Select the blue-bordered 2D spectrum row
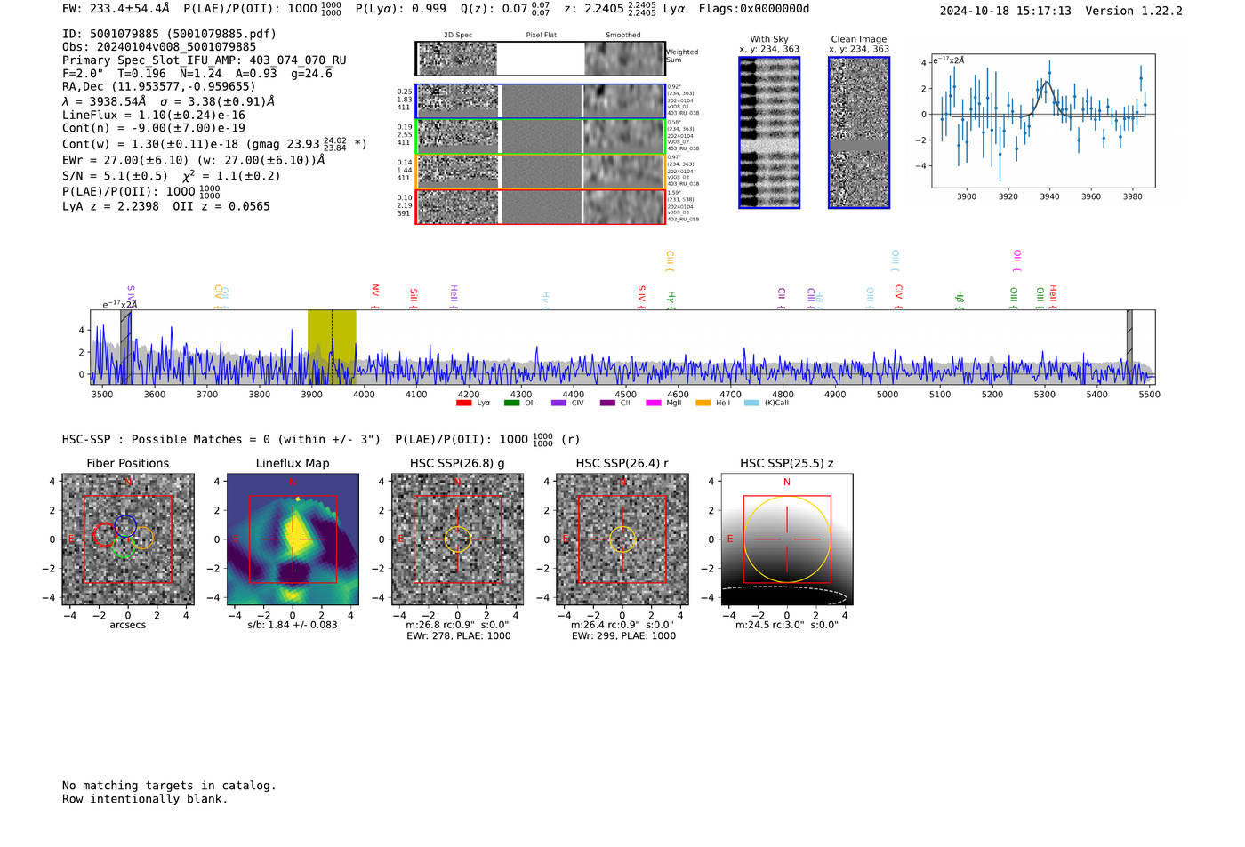 (540, 101)
